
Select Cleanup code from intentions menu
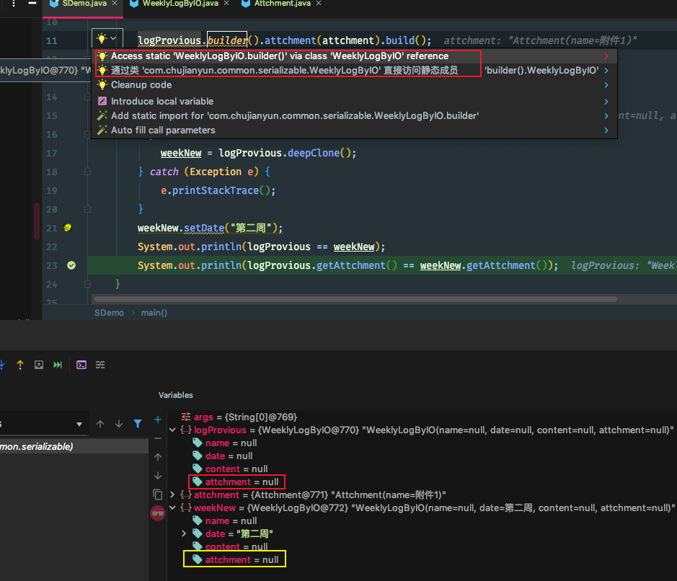pos(141,85)
